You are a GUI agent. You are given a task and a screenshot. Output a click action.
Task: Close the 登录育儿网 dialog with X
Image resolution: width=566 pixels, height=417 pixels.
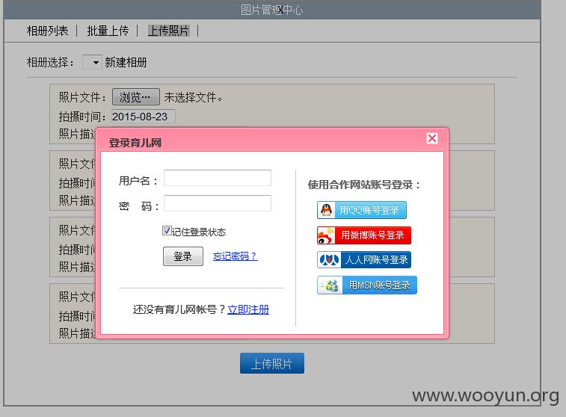click(x=431, y=138)
